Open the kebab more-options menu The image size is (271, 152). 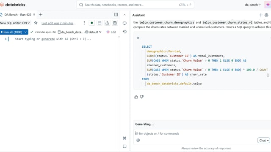[84, 23]
